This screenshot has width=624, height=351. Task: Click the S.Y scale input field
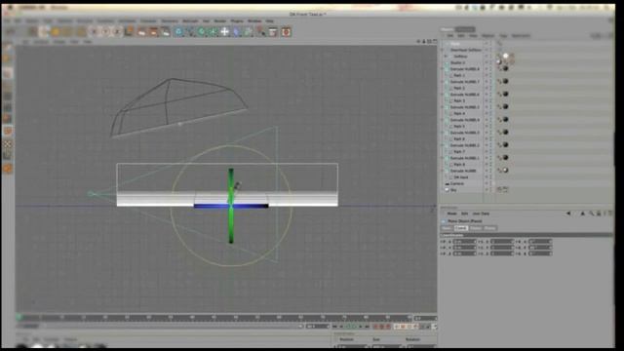[502, 248]
